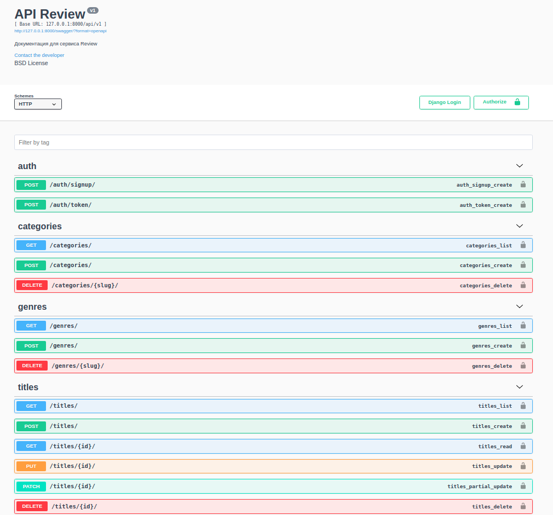Screen dimensions: 553x515
Task: Click the lock icon on auth_signup_create
Action: pyautogui.click(x=523, y=184)
